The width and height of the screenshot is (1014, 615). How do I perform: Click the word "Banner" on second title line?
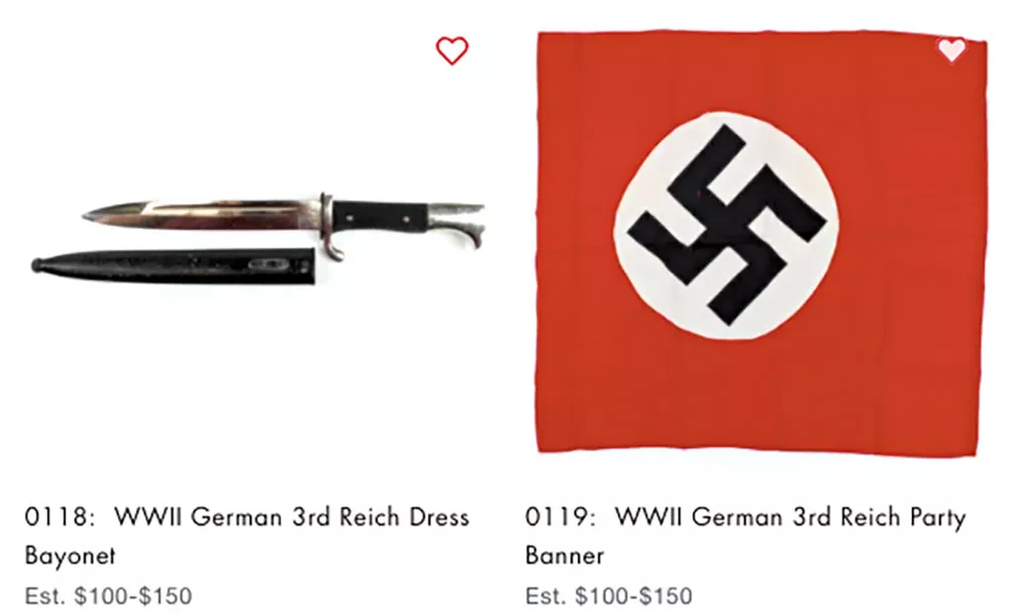[564, 557]
